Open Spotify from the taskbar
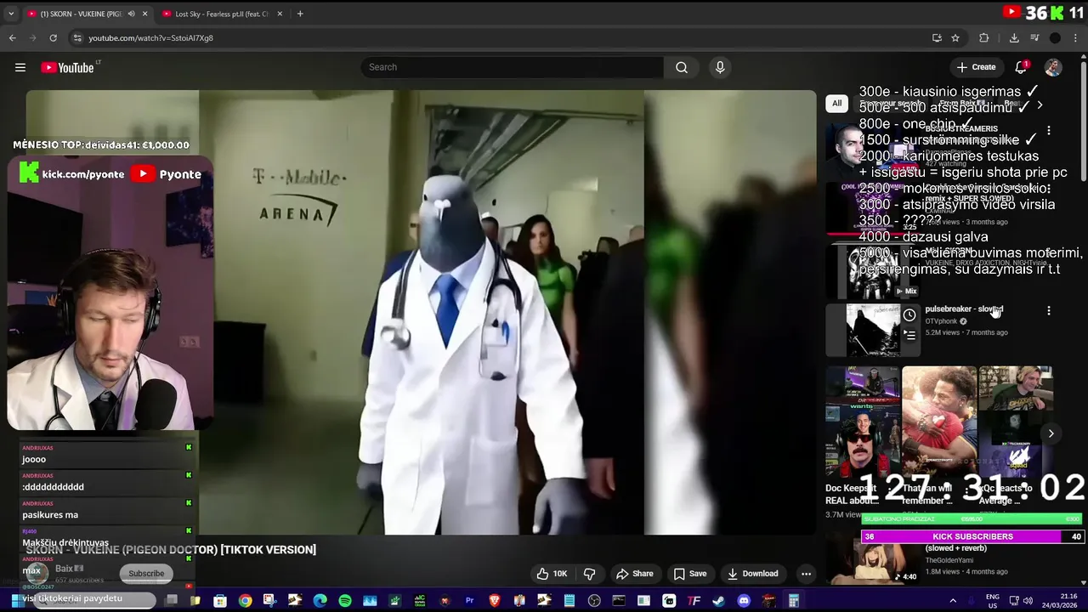The width and height of the screenshot is (1088, 612). [345, 601]
